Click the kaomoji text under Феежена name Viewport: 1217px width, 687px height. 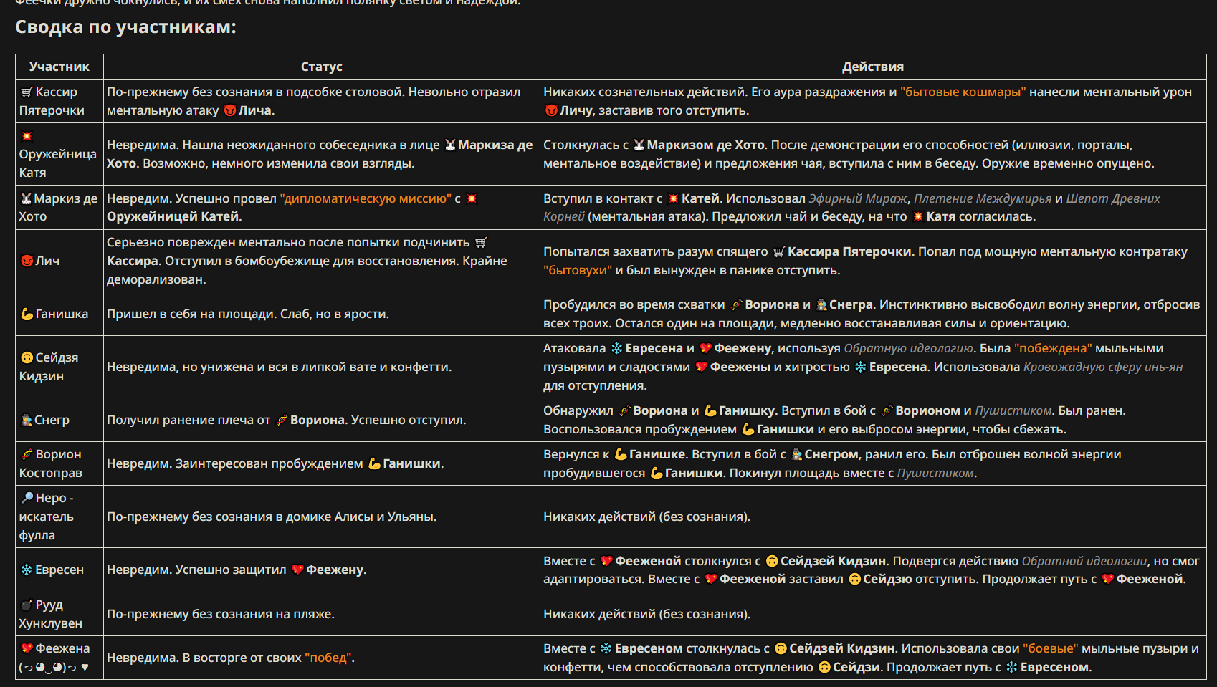[x=54, y=667]
